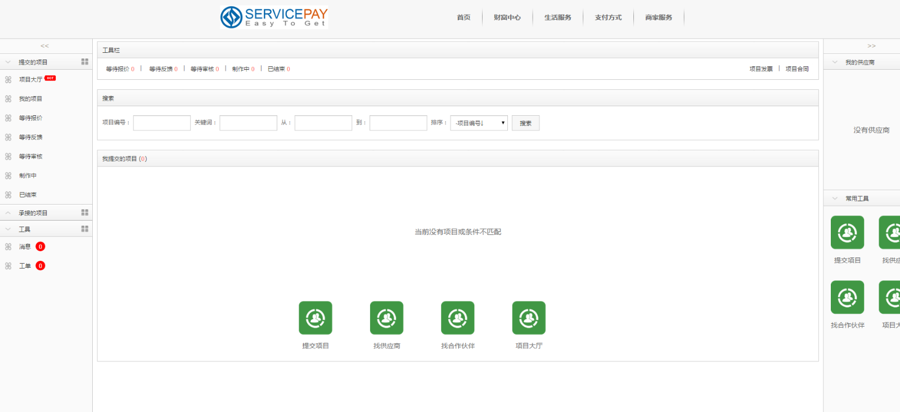The width and height of the screenshot is (900, 412).
Task: Click the ServicePay logo
Action: tap(274, 17)
